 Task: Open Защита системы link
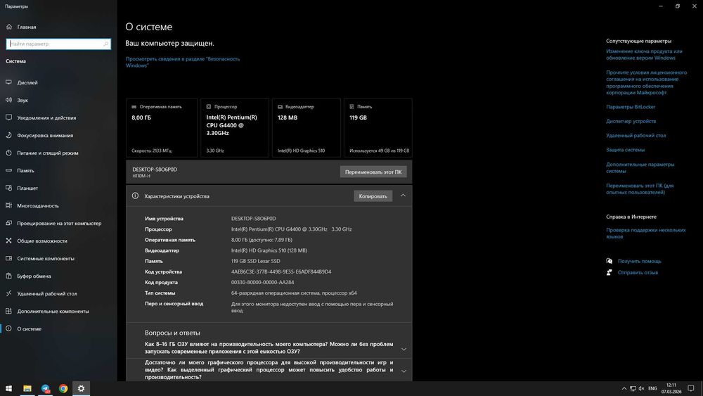tap(625, 150)
